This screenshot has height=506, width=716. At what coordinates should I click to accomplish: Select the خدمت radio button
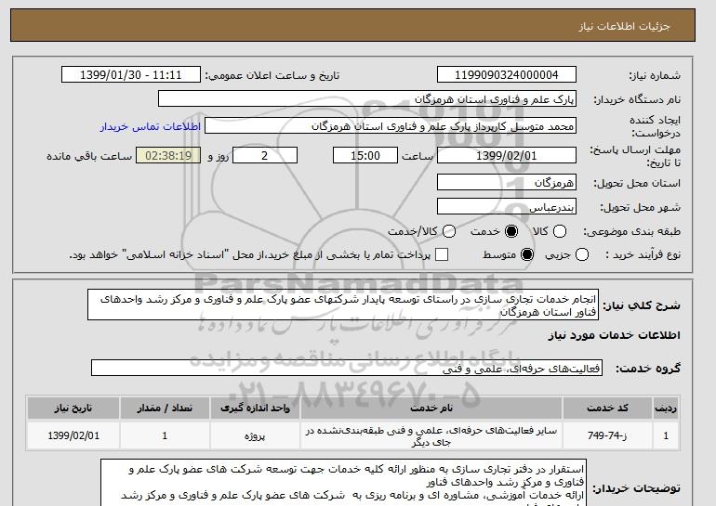(511, 231)
